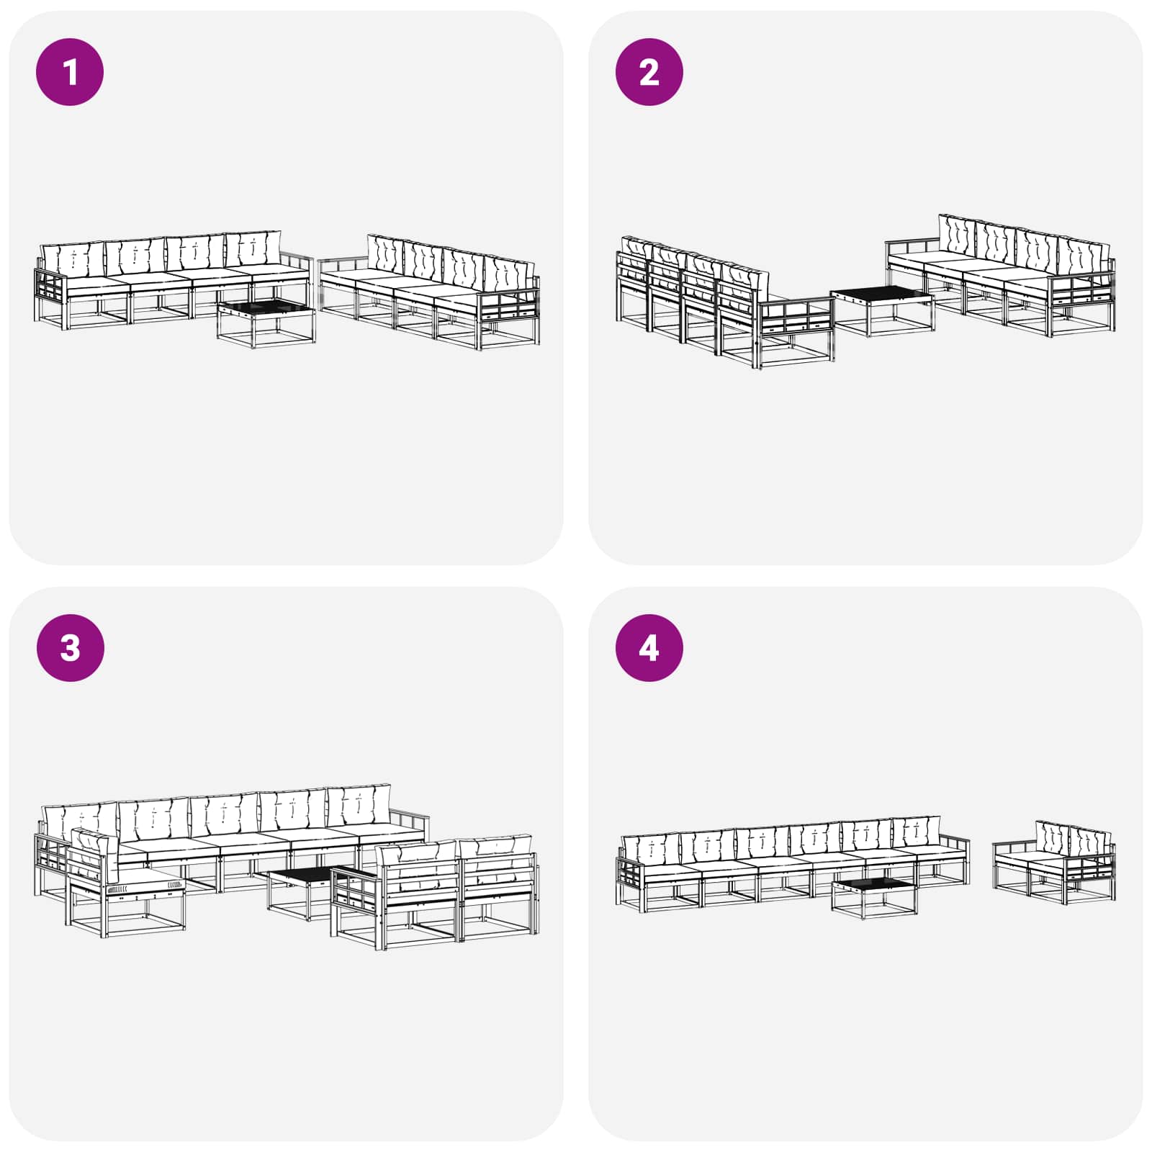Click the long six-seat sofa in layout 4
Screen dimensions: 1152x1152
pos(792,864)
